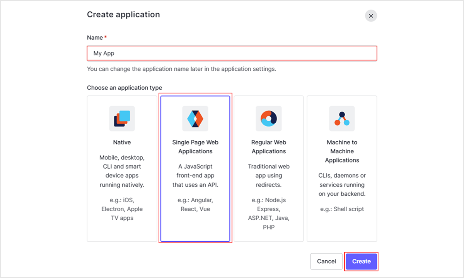Click the Native app type icon

pos(122,119)
